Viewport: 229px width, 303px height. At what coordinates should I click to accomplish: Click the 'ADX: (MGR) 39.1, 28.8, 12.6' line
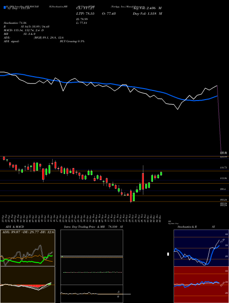click(x=33, y=38)
